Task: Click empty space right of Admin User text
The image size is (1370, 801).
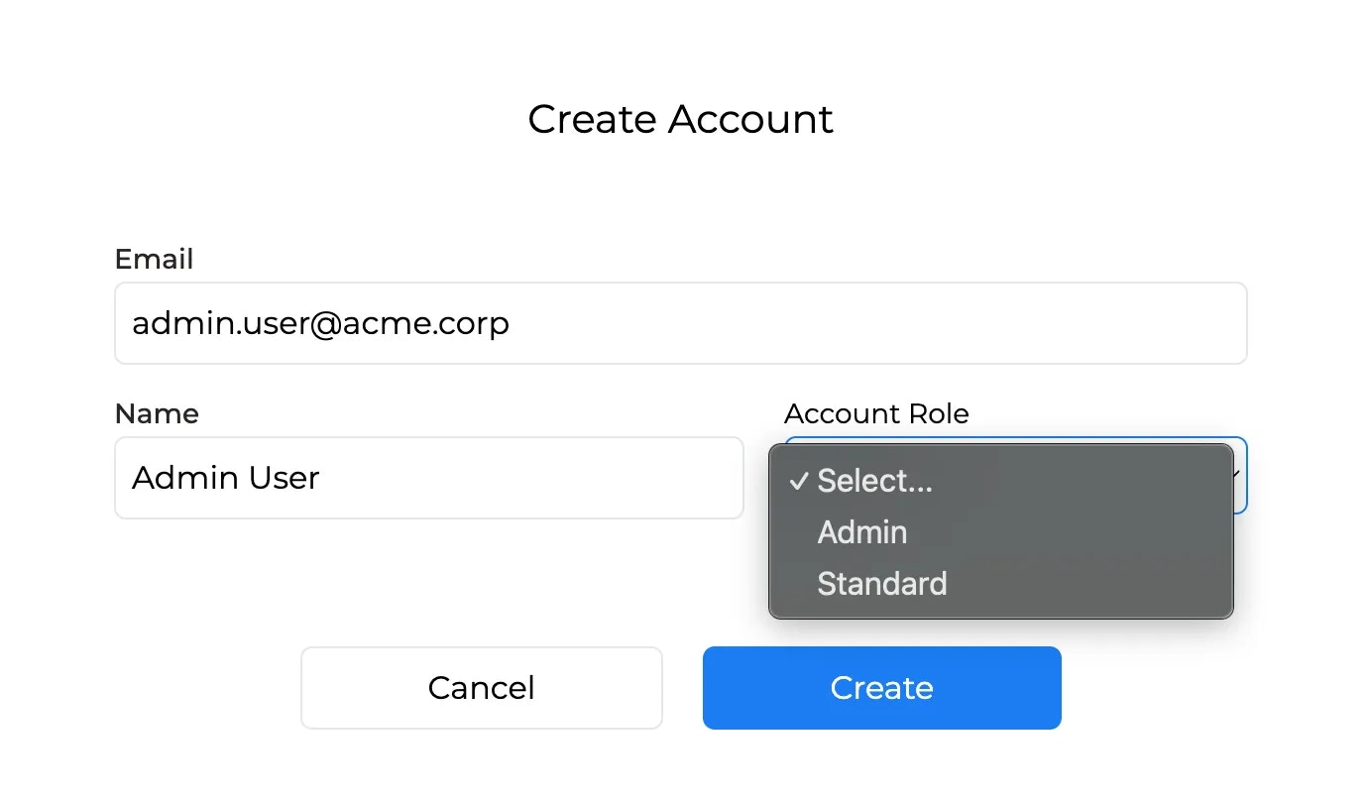Action: click(530, 478)
